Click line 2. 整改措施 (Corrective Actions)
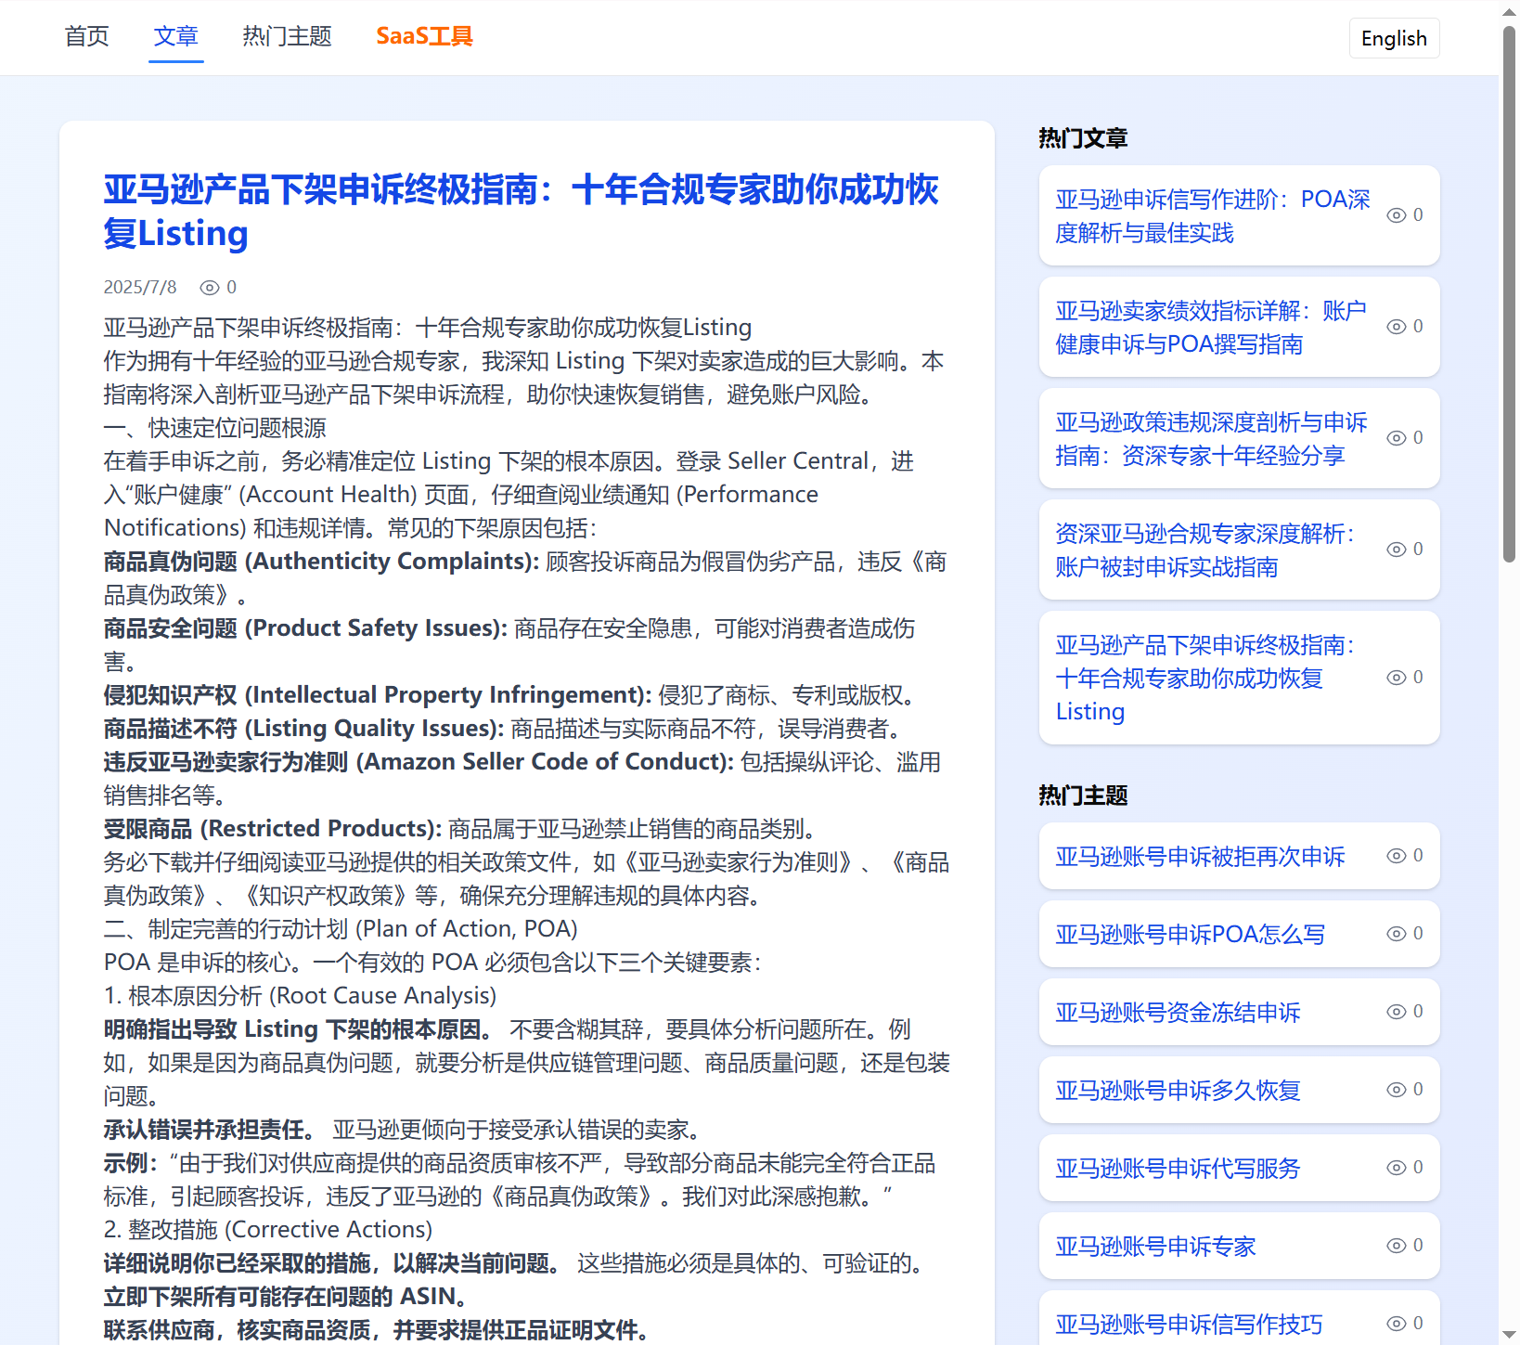 [268, 1230]
